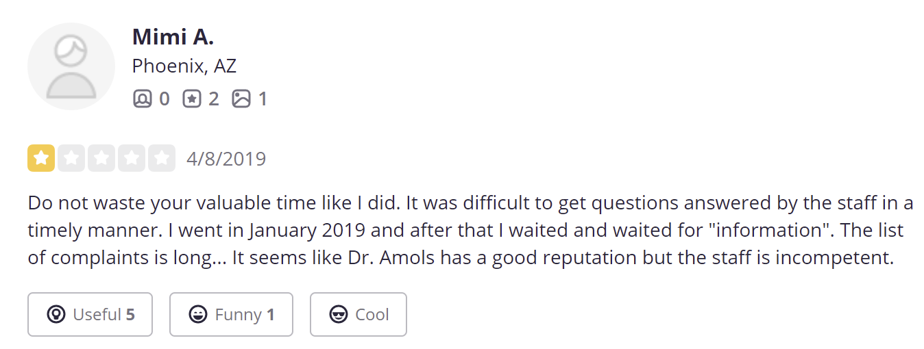Open the Mimi A. profile name link
The width and height of the screenshot is (924, 349).
coord(173,37)
